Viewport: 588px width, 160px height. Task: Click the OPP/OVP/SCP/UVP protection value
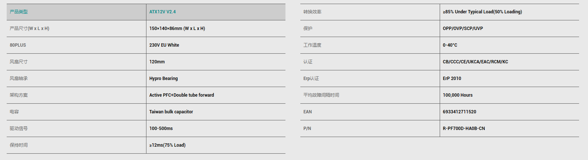pos(463,29)
